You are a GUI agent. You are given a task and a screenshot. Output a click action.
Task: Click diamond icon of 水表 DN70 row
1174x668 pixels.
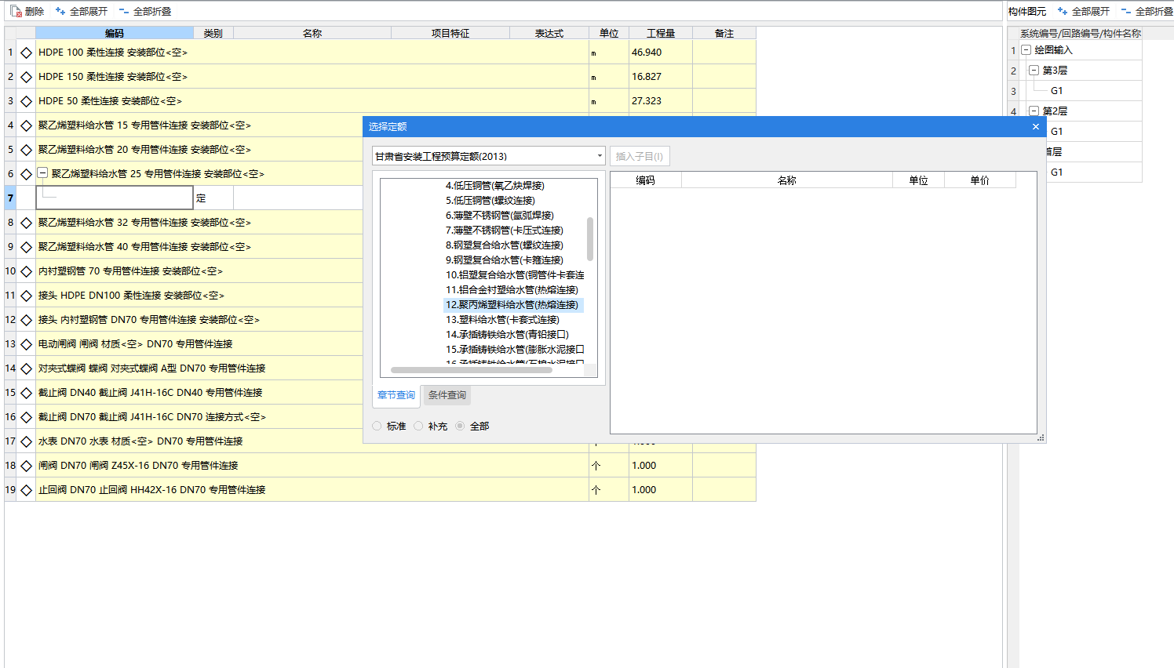click(x=26, y=441)
